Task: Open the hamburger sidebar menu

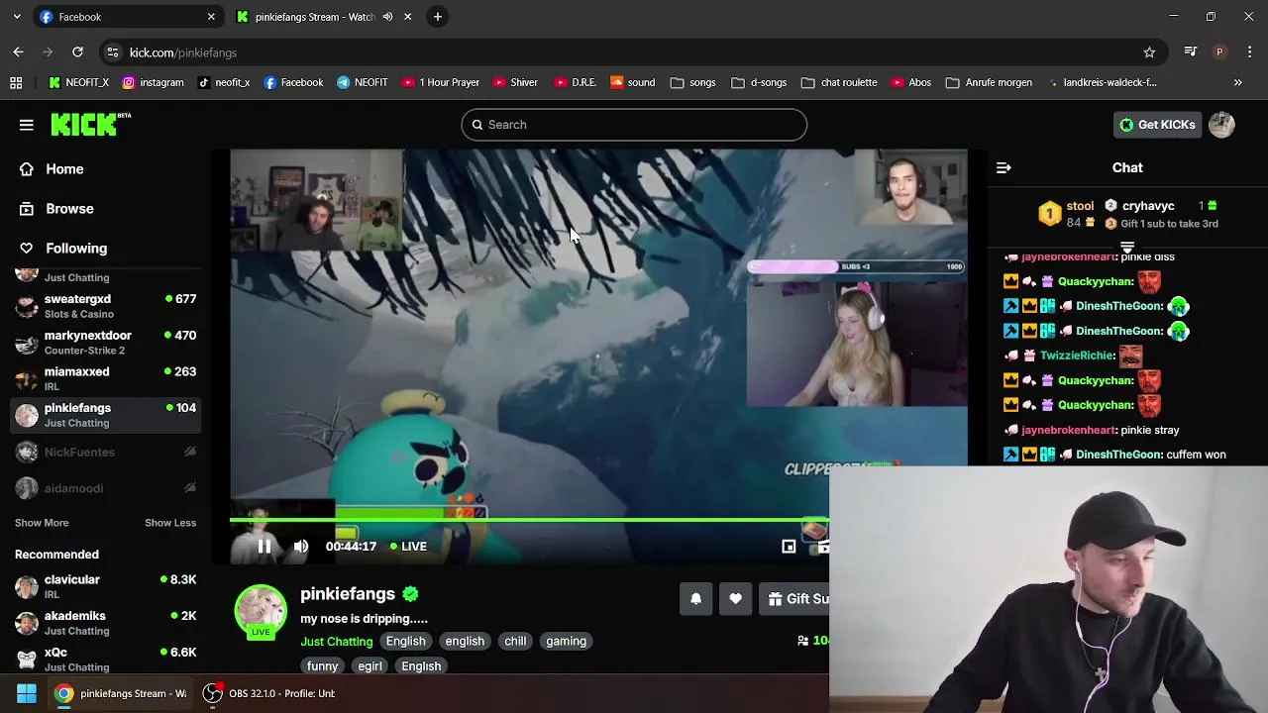Action: (27, 125)
